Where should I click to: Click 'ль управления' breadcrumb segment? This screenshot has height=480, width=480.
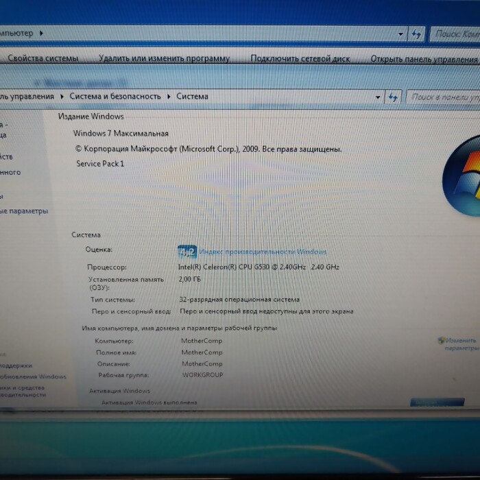pos(27,97)
